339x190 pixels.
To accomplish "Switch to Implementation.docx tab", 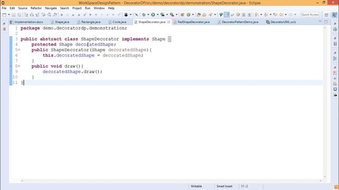I will [26, 22].
